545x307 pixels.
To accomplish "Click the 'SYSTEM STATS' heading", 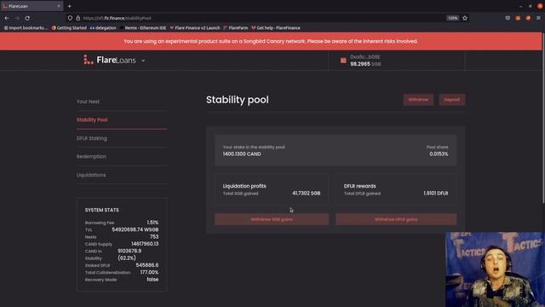I will pos(102,210).
